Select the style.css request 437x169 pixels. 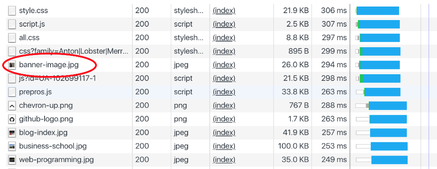click(34, 11)
